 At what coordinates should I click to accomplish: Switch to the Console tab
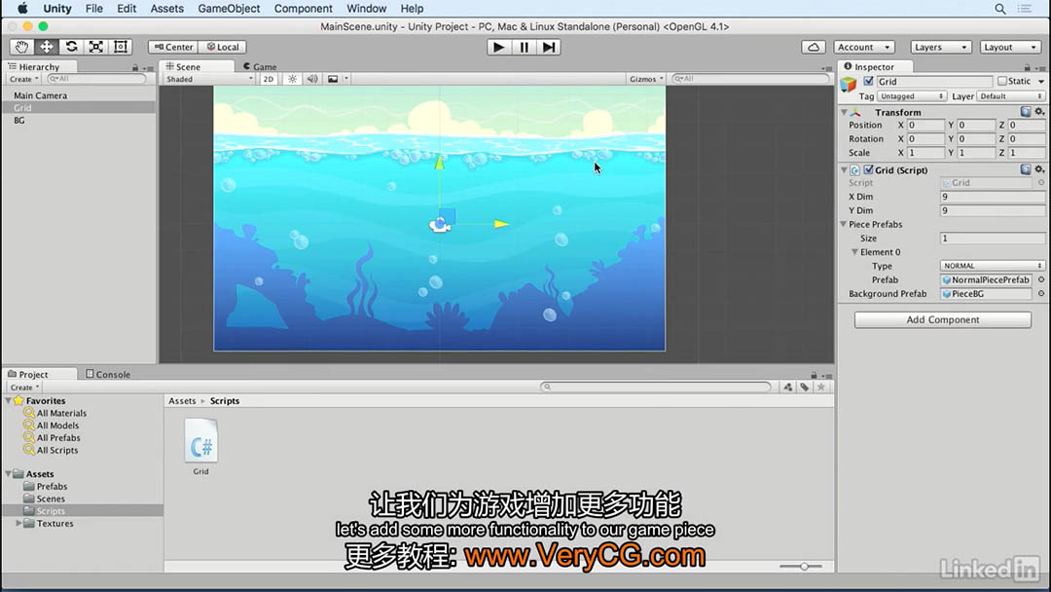coord(108,374)
